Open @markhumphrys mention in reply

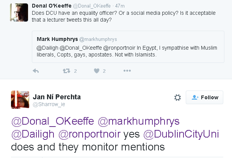(x=138, y=121)
